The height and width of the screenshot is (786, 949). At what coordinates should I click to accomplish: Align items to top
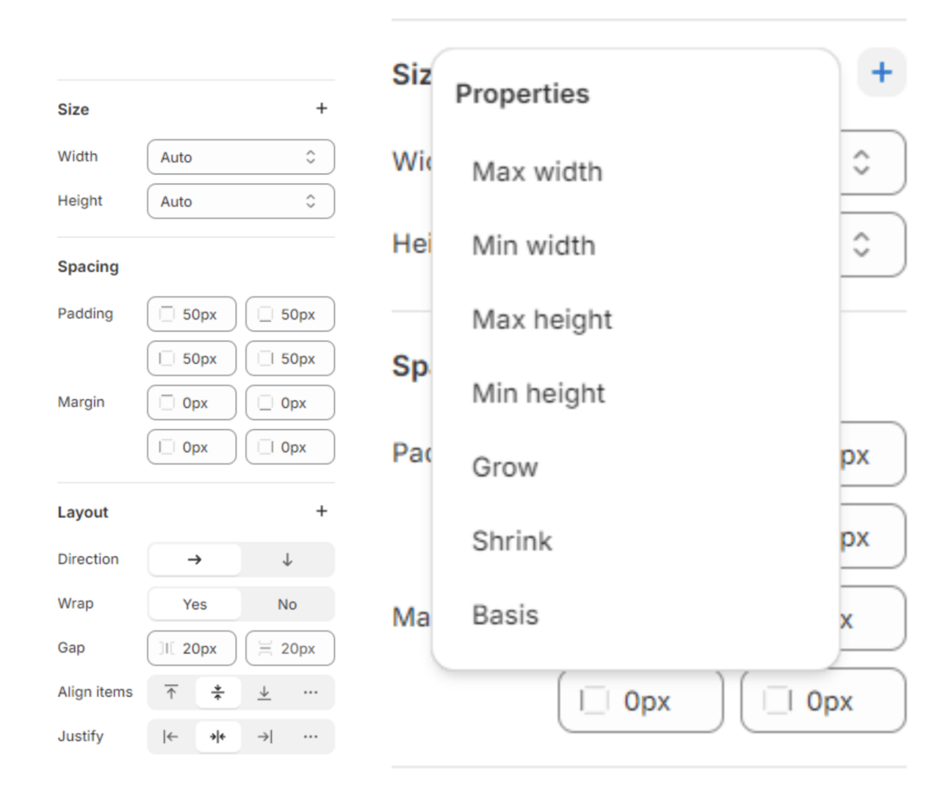[x=171, y=692]
